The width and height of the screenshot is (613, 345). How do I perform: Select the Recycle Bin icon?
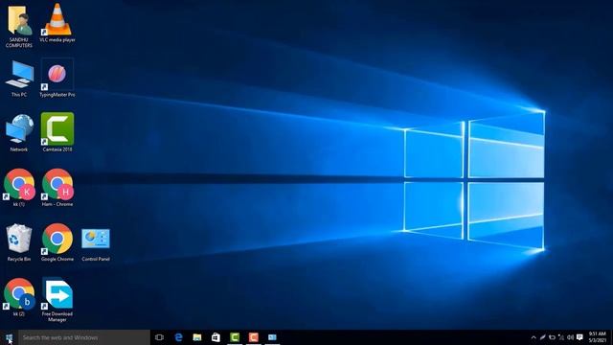[x=19, y=242]
